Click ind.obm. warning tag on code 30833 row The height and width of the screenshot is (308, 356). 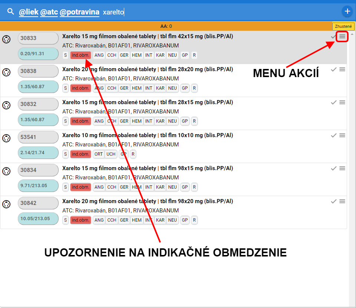pyautogui.click(x=80, y=55)
